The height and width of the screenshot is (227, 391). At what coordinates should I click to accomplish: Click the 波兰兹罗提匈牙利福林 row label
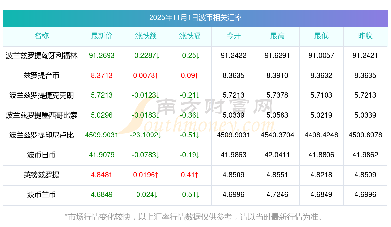coord(41,56)
